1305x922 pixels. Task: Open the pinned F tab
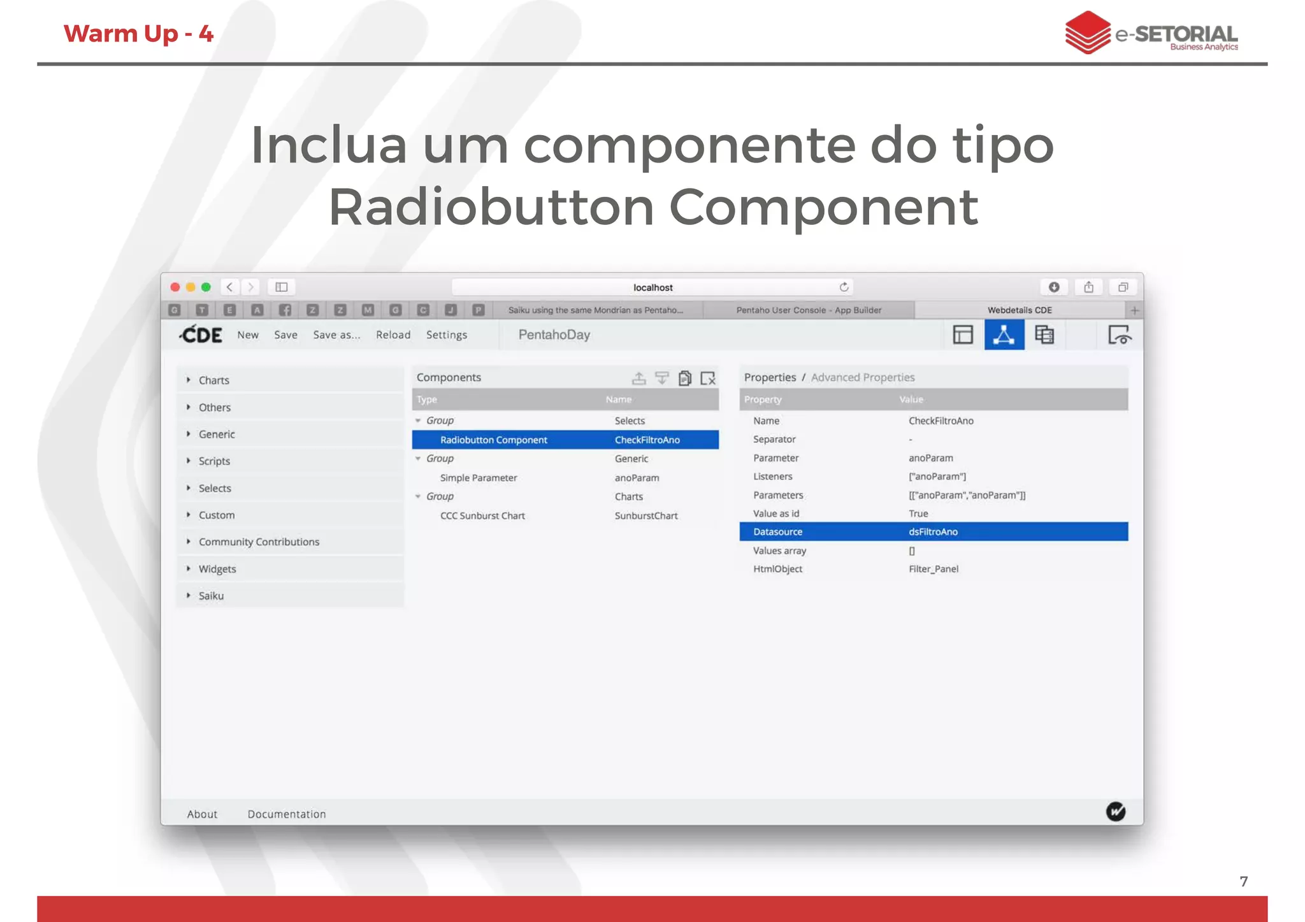tap(285, 310)
